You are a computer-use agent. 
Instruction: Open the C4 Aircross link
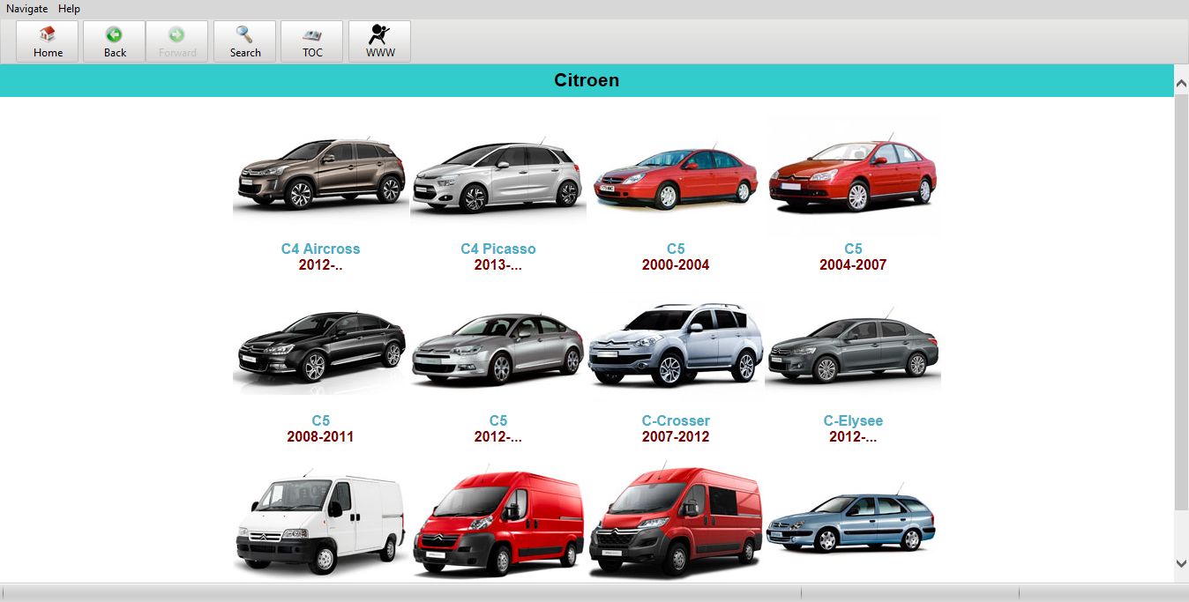tap(321, 249)
